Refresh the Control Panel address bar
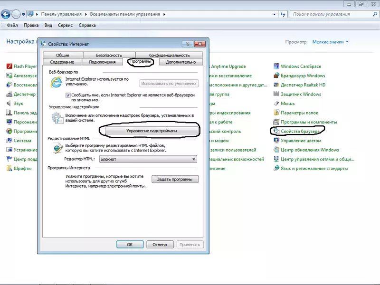 tap(283, 14)
